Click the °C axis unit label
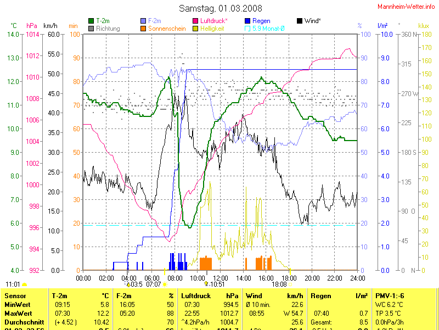This screenshot has width=439, height=330. 13,26
